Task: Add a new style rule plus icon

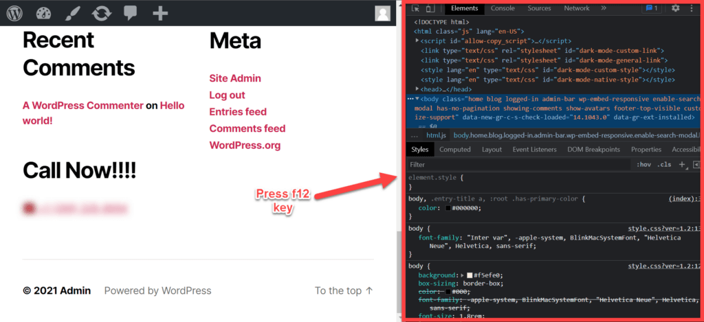Action: 682,165
